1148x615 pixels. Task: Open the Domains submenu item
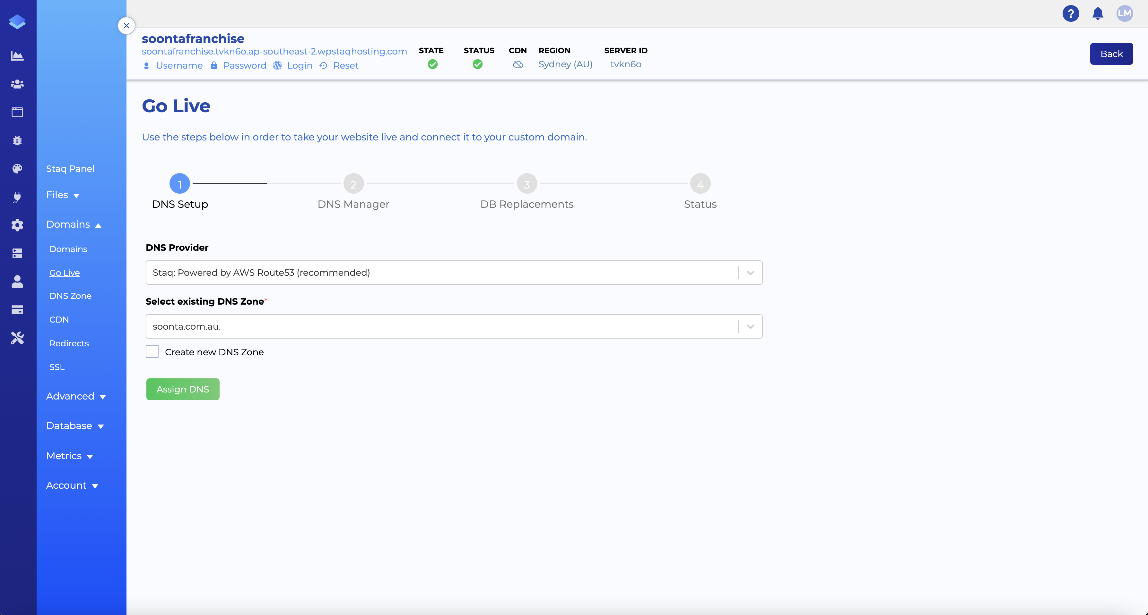(68, 249)
